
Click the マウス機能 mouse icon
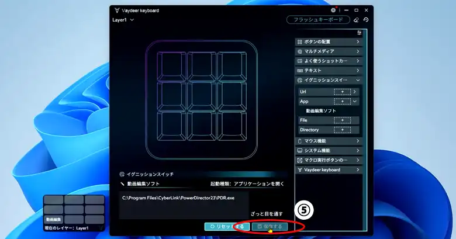(300, 141)
